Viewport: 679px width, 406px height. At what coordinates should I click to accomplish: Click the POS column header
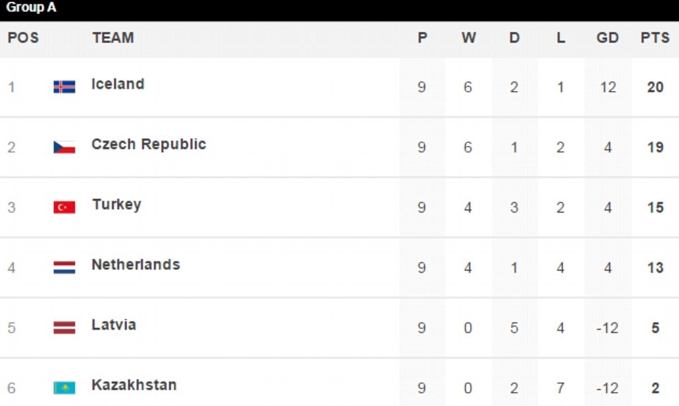(x=23, y=38)
